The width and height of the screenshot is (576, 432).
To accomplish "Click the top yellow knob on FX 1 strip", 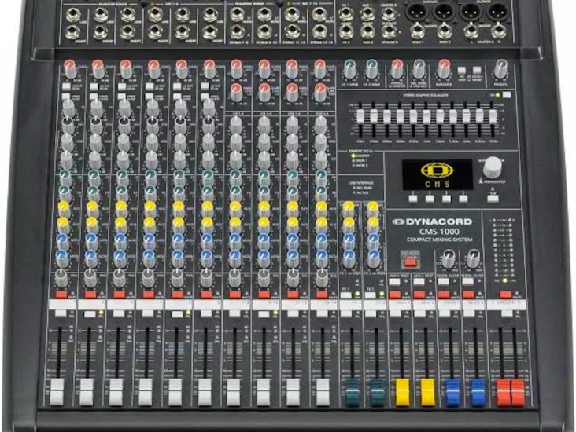I will (x=346, y=207).
